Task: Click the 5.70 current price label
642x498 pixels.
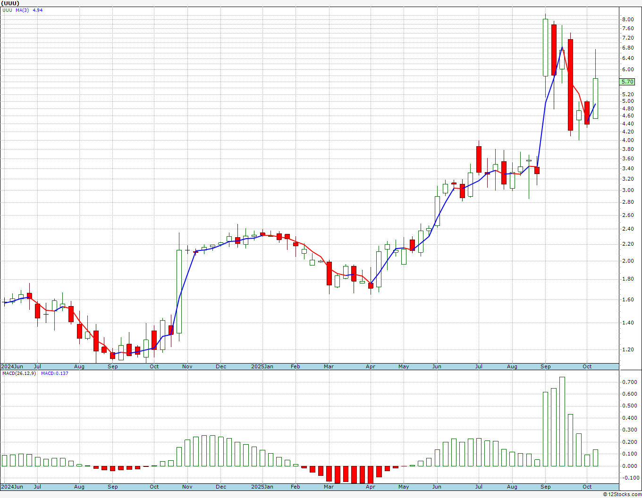Action: pyautogui.click(x=628, y=82)
